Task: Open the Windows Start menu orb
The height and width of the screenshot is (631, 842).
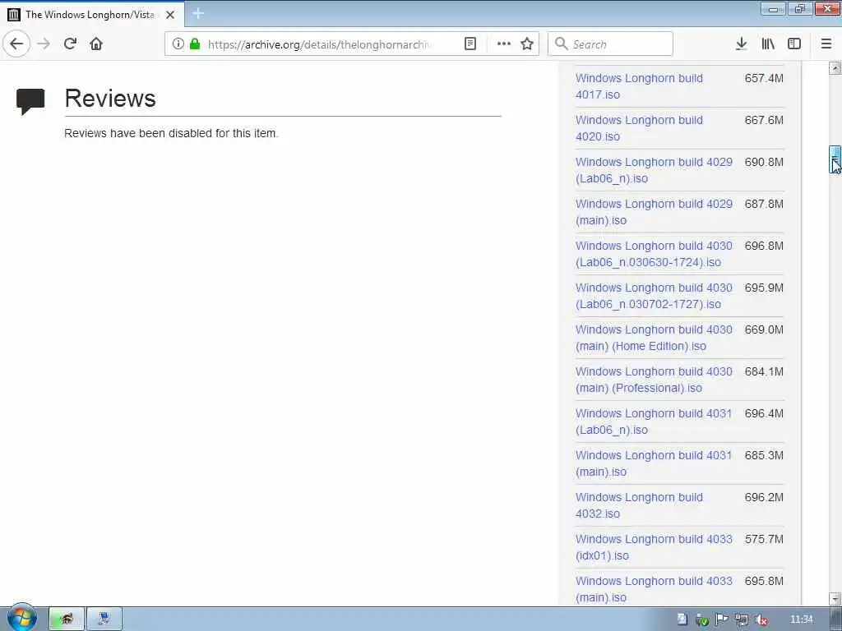Action: (x=22, y=618)
